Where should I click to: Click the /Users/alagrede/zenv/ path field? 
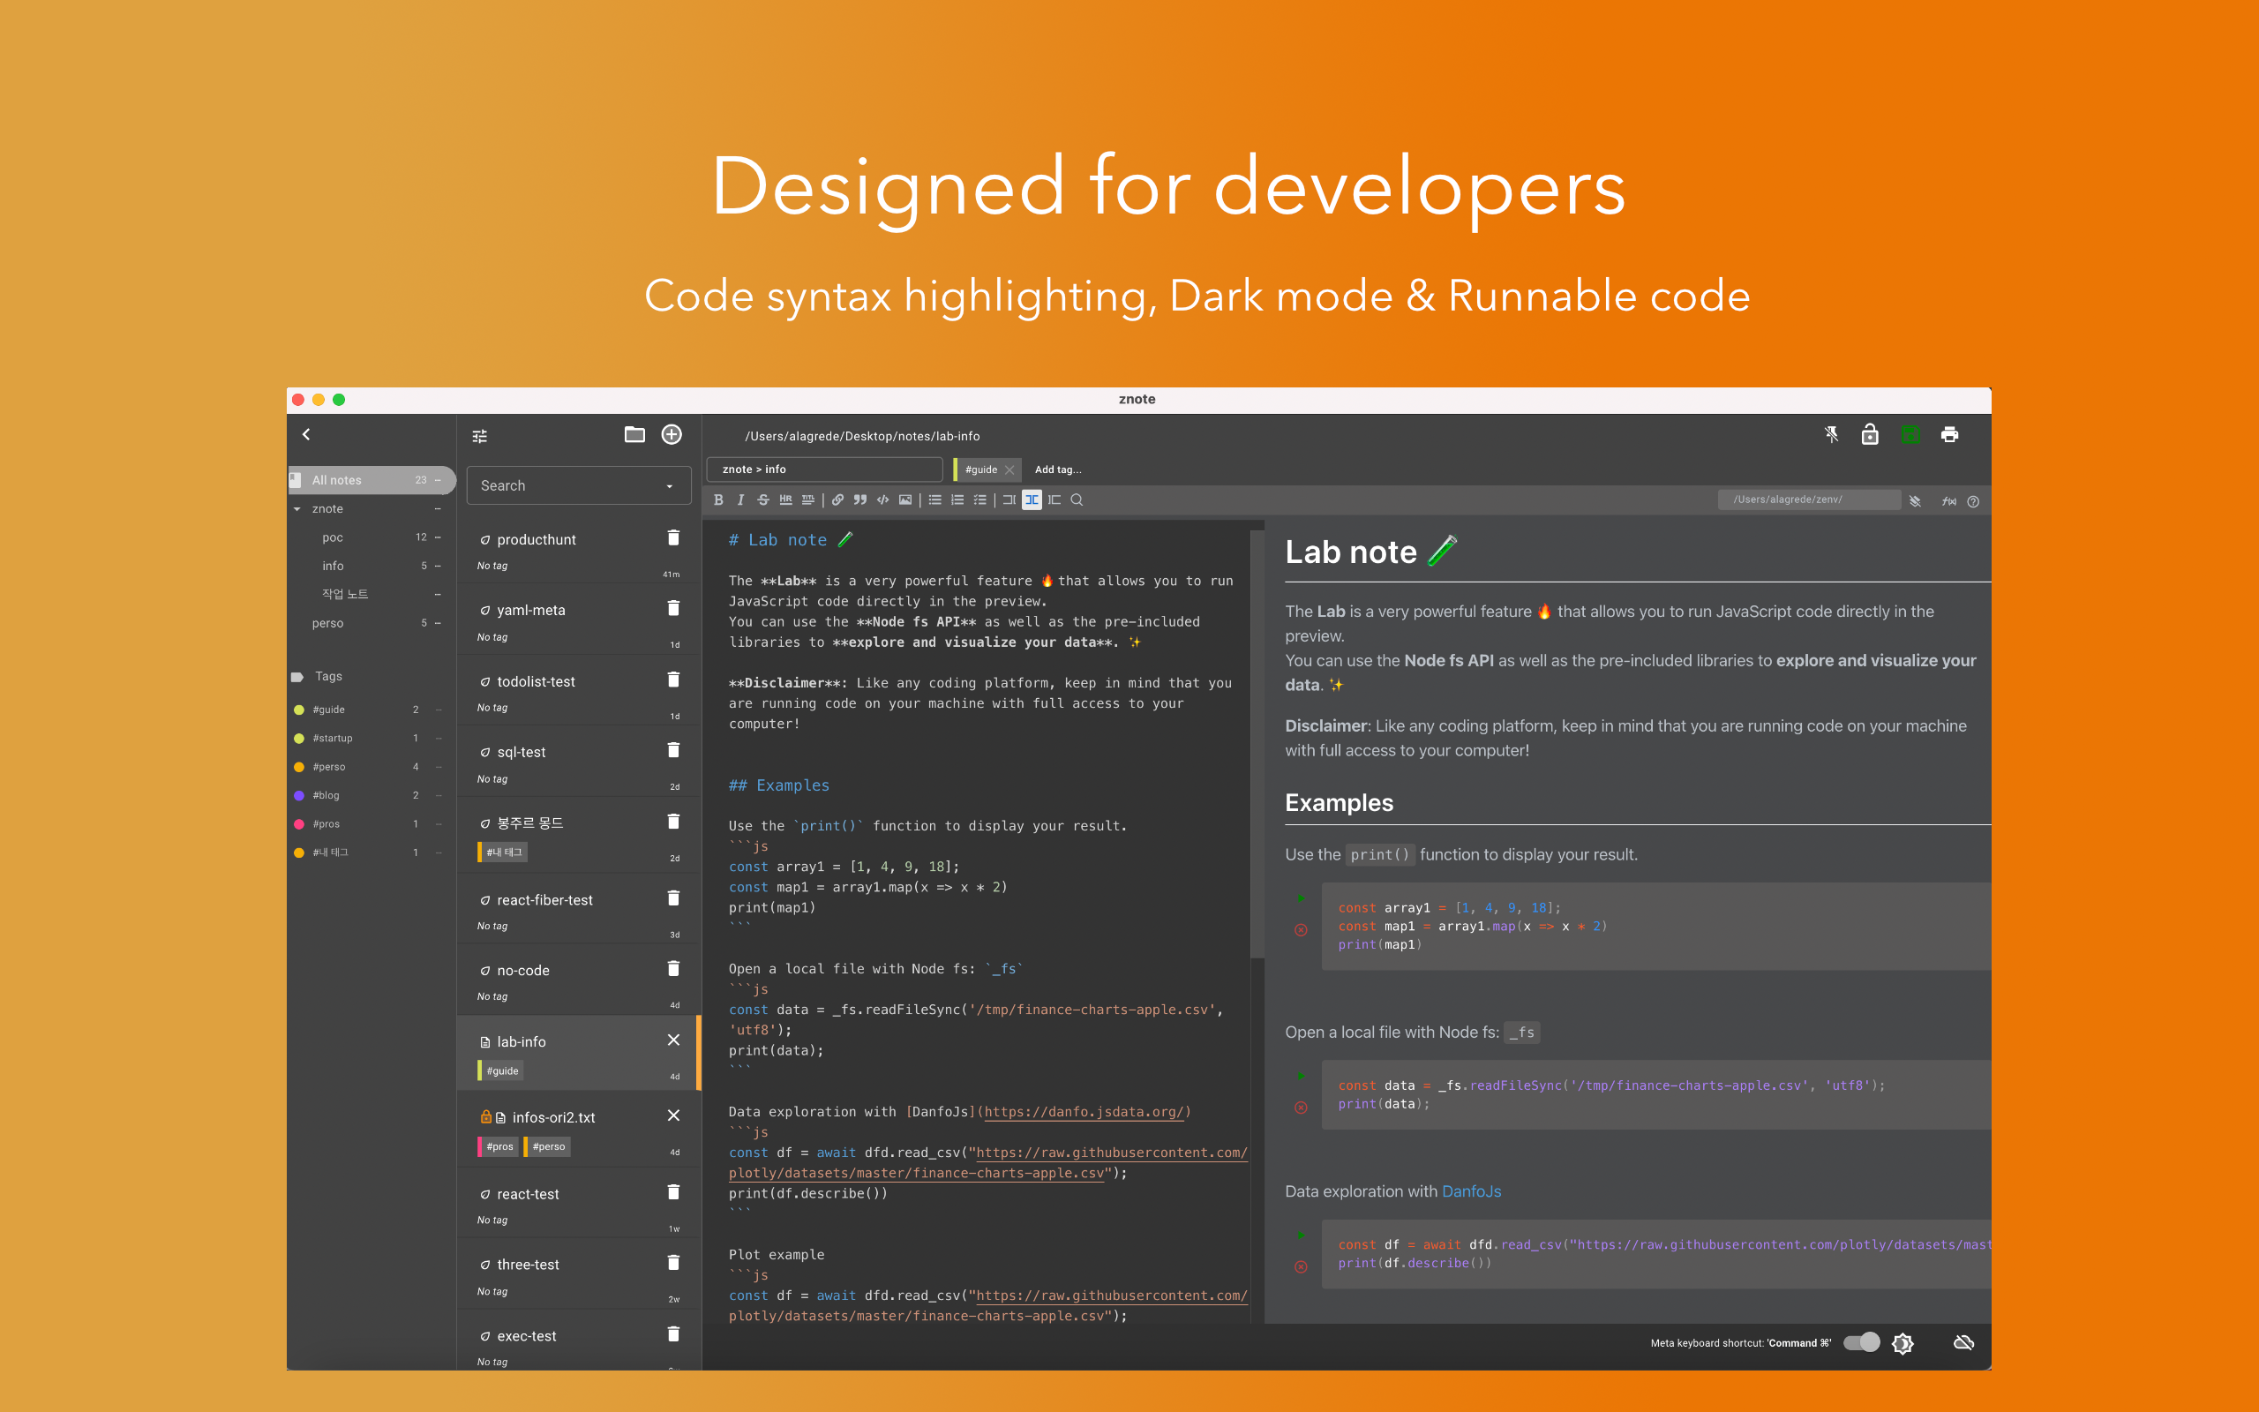point(1808,499)
